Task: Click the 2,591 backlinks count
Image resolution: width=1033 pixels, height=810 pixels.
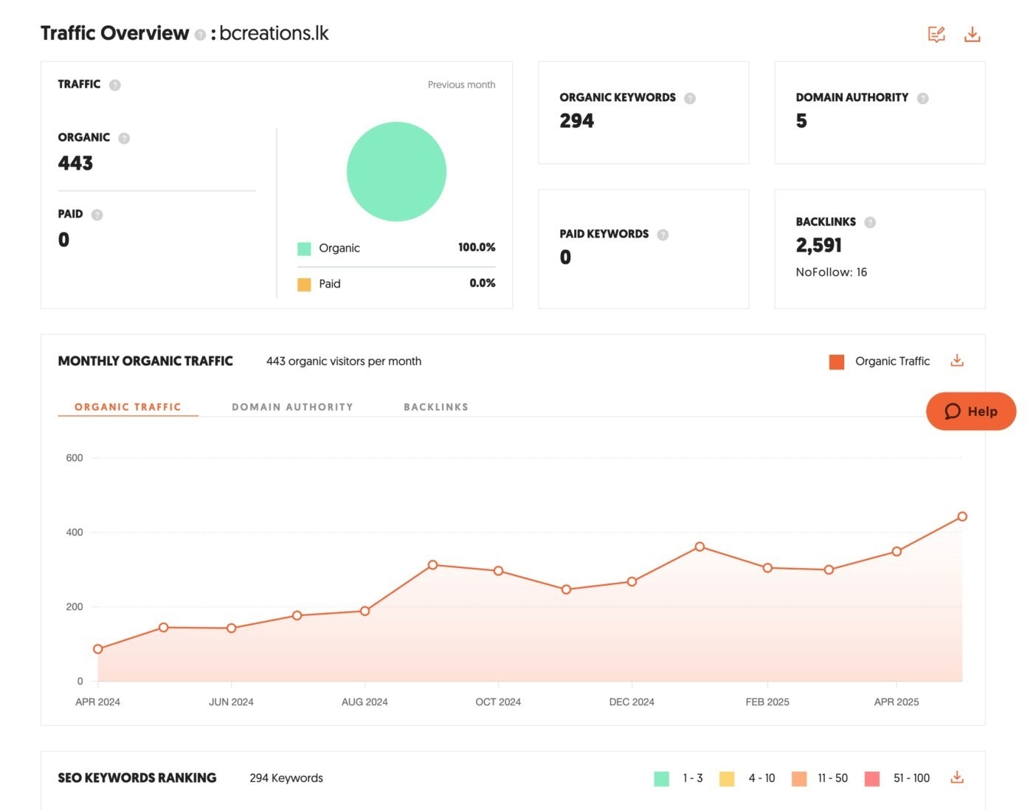Action: click(x=818, y=246)
